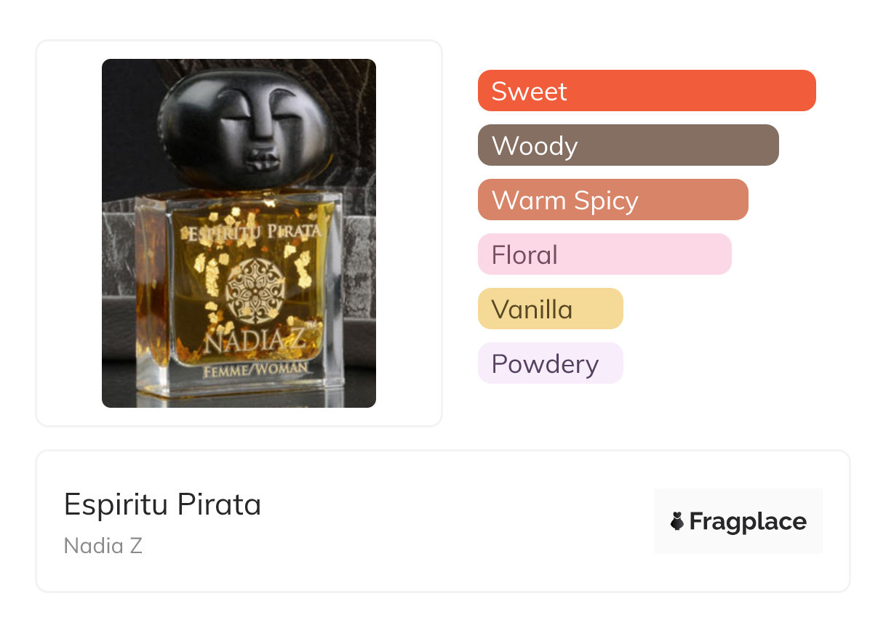Image resolution: width=886 pixels, height=628 pixels.
Task: Click the mandala emblem on the bottle
Action: 255,291
